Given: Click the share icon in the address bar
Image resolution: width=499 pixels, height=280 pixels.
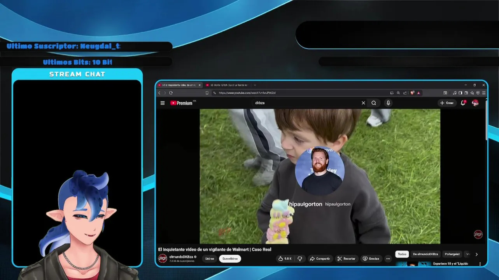Looking at the screenshot, I should pos(405,93).
